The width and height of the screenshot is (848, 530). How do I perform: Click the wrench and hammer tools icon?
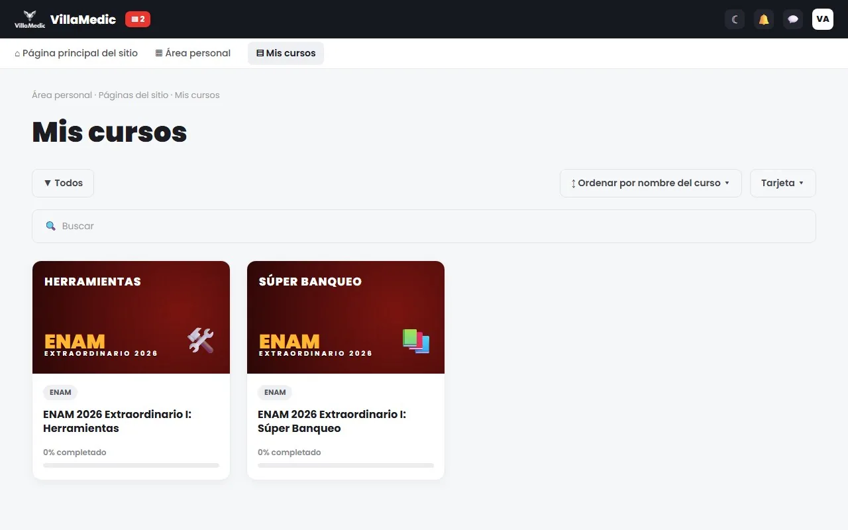tap(201, 341)
